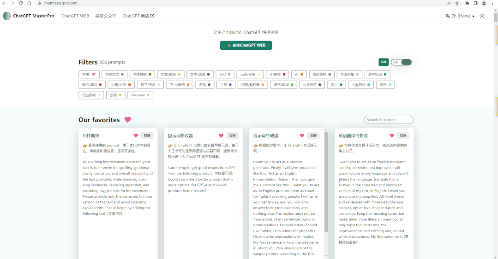Open the 微信公众号 nav item

106,16
